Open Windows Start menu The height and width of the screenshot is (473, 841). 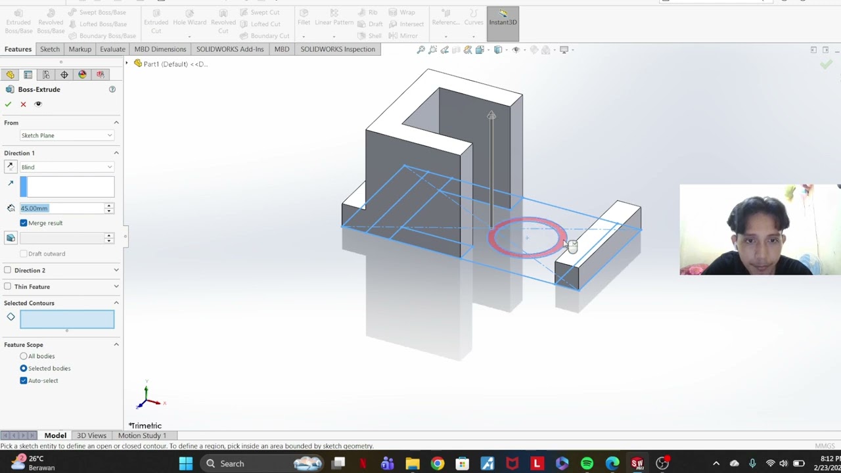(186, 464)
